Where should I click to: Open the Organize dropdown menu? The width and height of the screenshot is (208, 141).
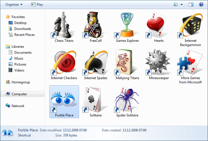pos(14,5)
